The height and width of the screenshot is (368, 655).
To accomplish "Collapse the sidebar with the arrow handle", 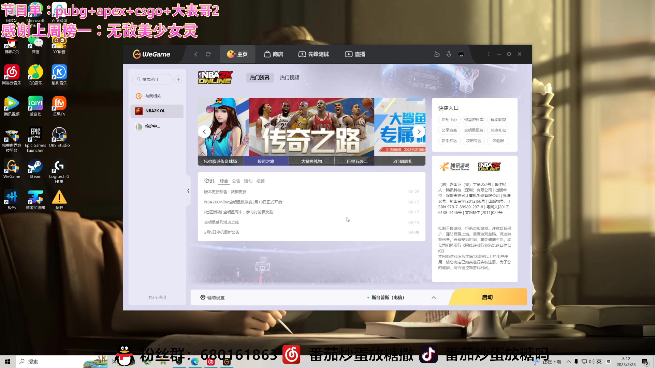I will point(188,191).
